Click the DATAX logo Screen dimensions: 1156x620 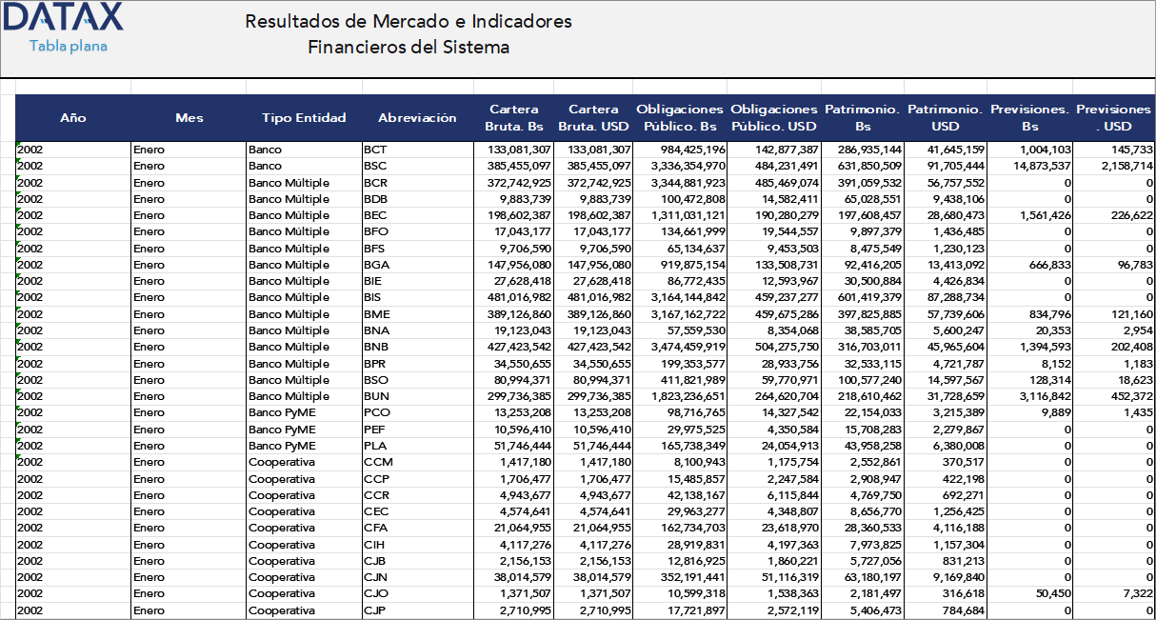tap(62, 18)
